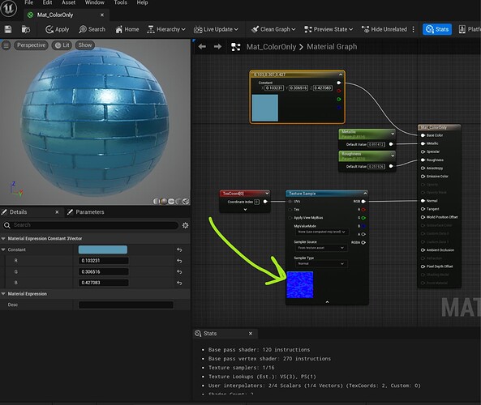Viewport: 481px width, 405px height.
Task: Open the Tools menu
Action: click(x=120, y=2)
